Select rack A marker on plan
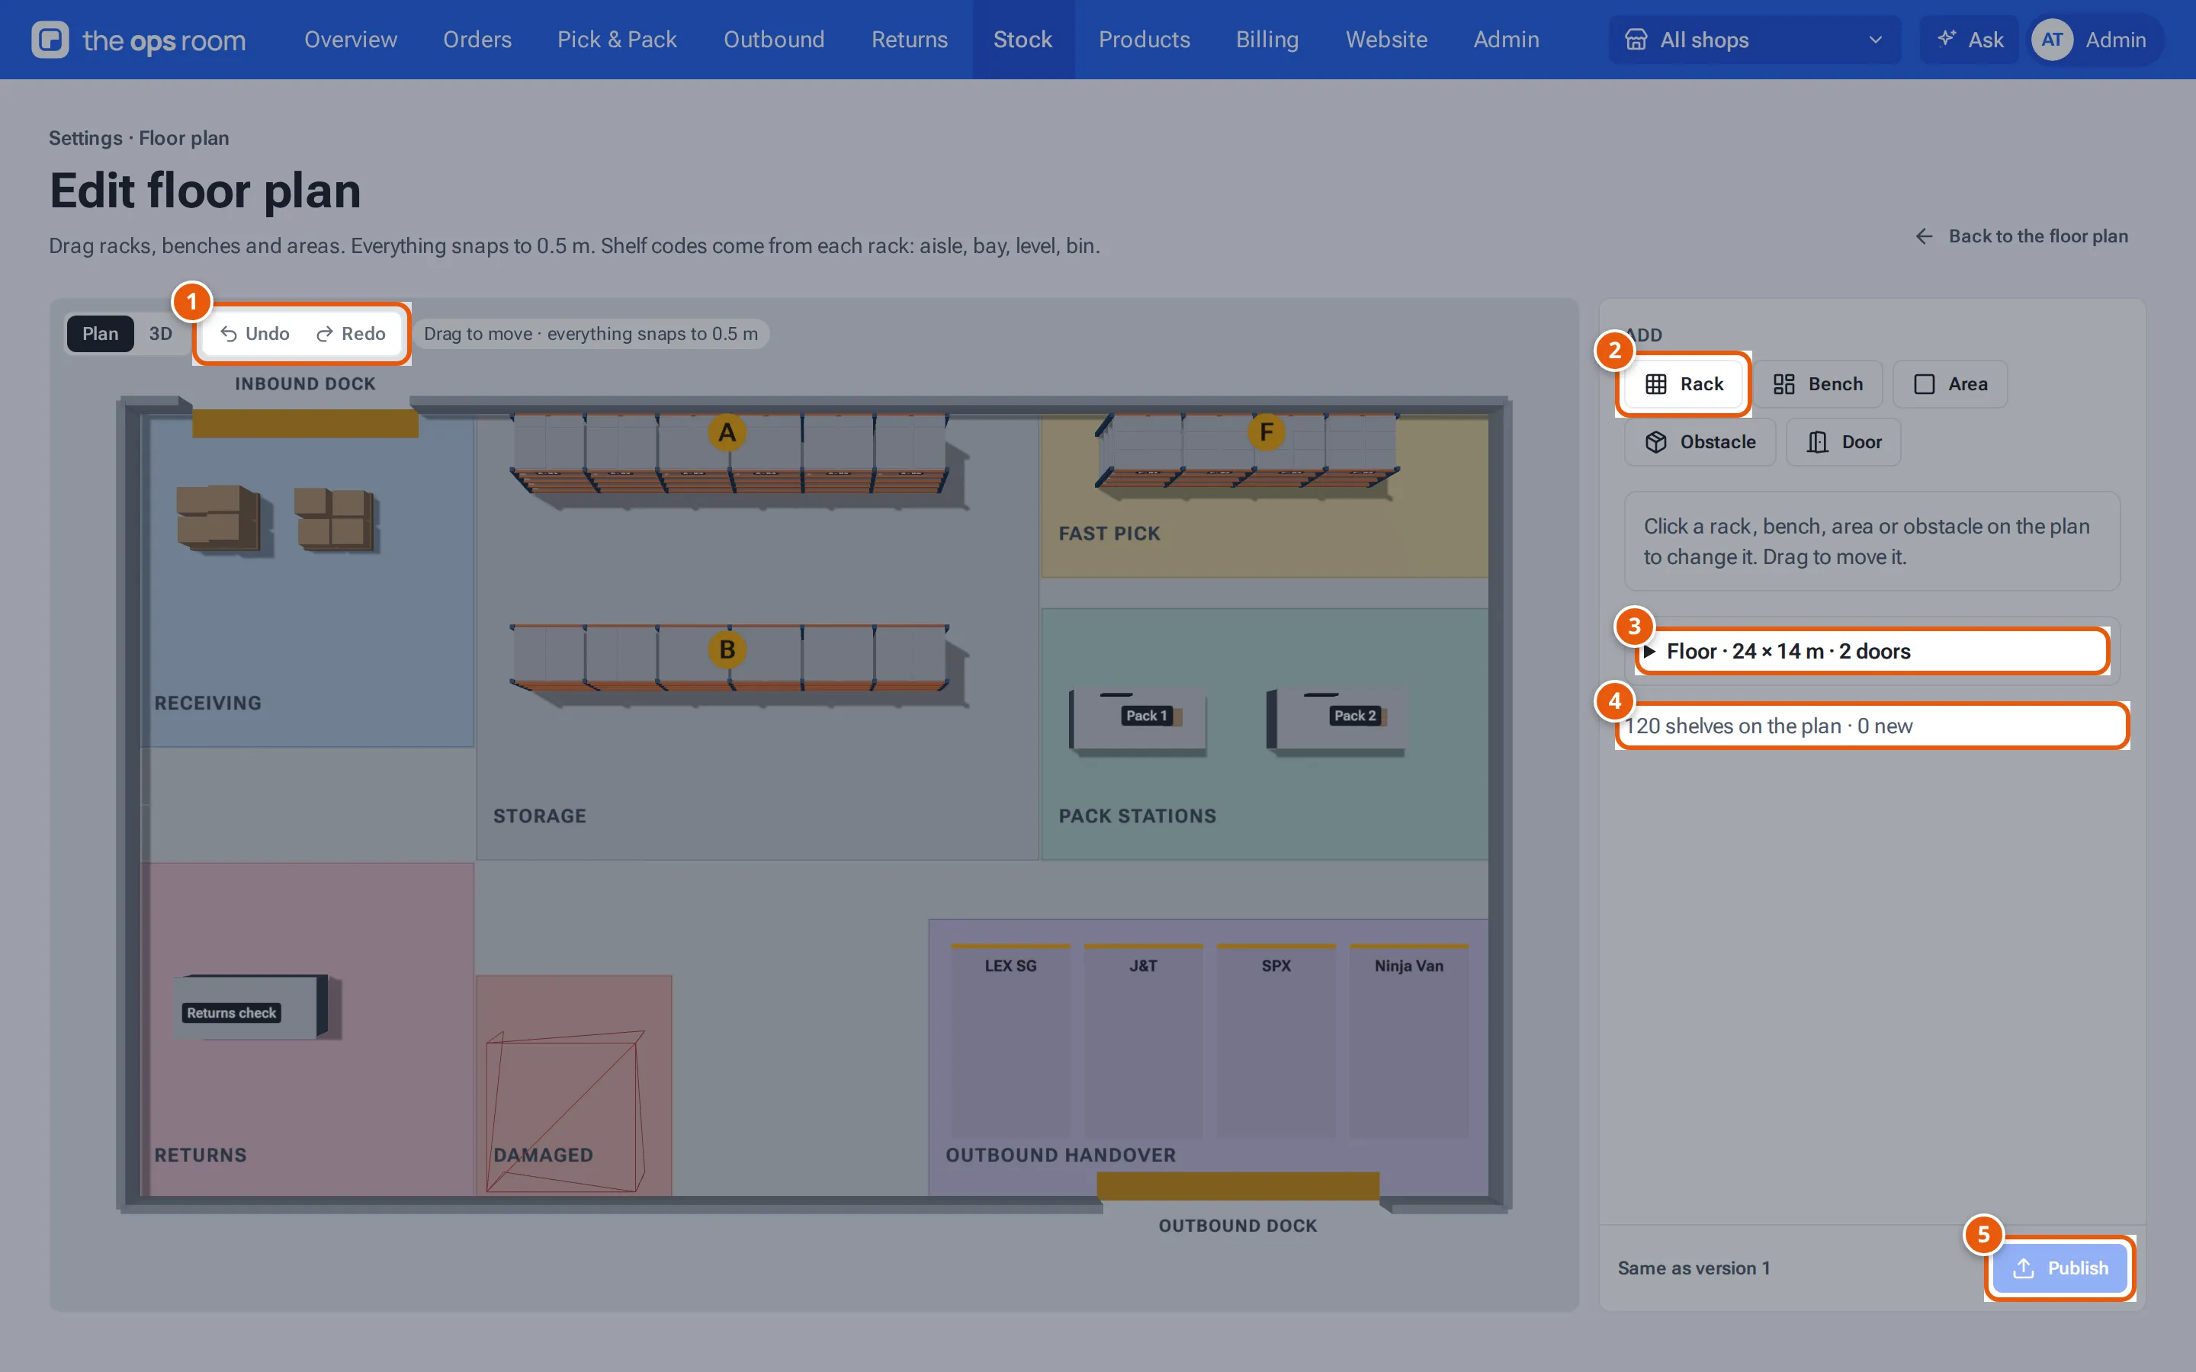This screenshot has height=1372, width=2196. tap(727, 433)
